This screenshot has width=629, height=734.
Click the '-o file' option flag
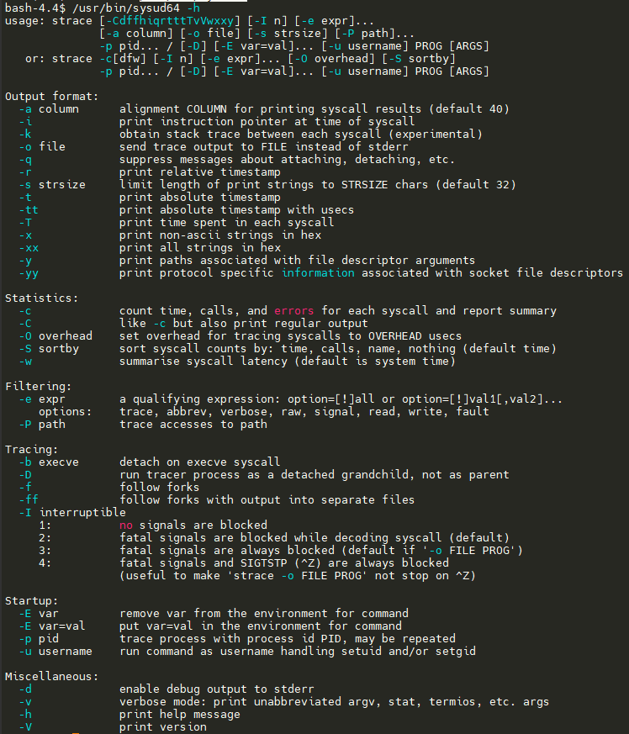click(42, 147)
